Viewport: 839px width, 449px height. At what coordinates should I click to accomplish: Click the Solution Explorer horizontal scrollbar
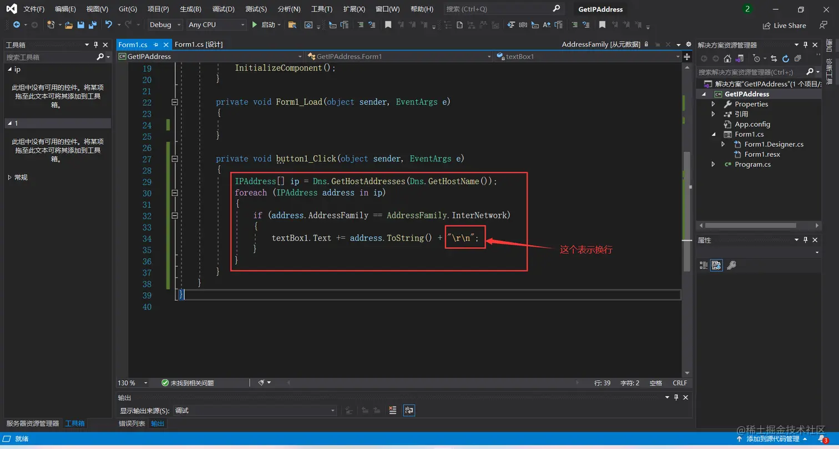(x=749, y=226)
